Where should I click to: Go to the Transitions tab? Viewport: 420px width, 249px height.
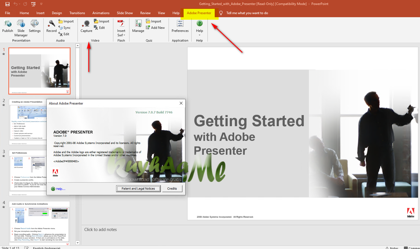click(x=77, y=13)
